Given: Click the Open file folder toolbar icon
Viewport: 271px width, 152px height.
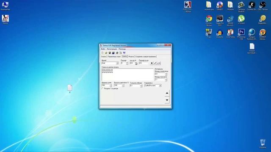Looking at the screenshot, I should [106, 53].
